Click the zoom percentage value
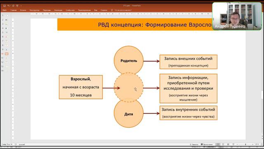This screenshot has height=149, width=264. pyautogui.click(x=257, y=144)
